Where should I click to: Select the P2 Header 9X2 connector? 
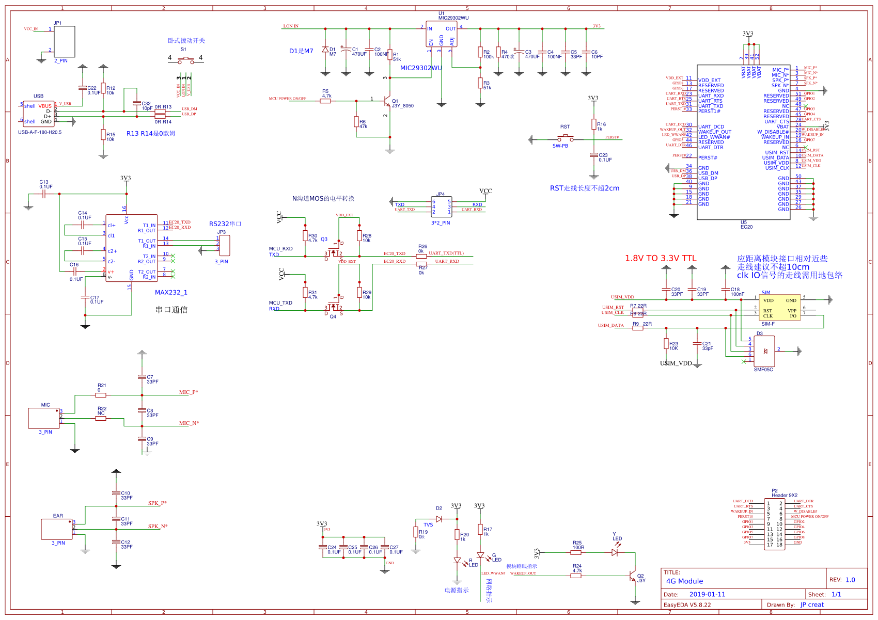[x=774, y=524]
